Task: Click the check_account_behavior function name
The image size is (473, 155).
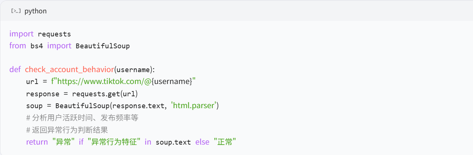Action: click(69, 70)
